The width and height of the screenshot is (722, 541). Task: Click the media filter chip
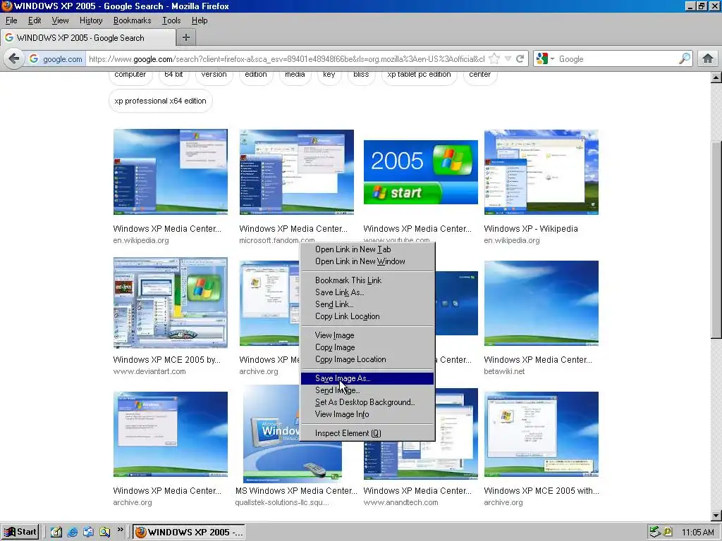(295, 76)
